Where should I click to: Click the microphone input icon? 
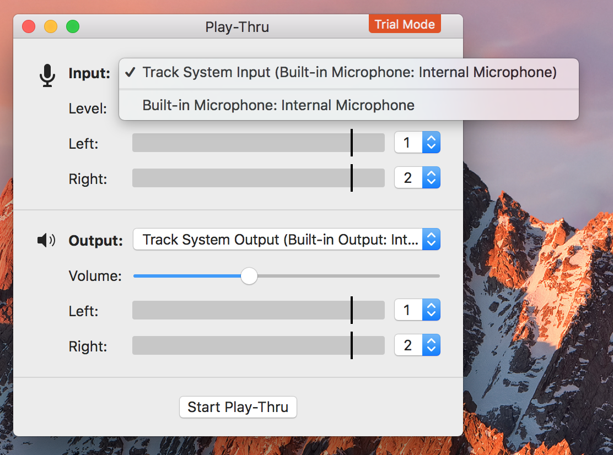(47, 75)
